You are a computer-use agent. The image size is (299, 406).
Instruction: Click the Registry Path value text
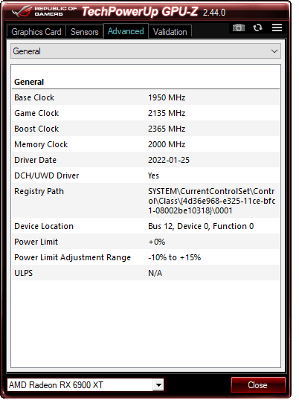pos(211,201)
